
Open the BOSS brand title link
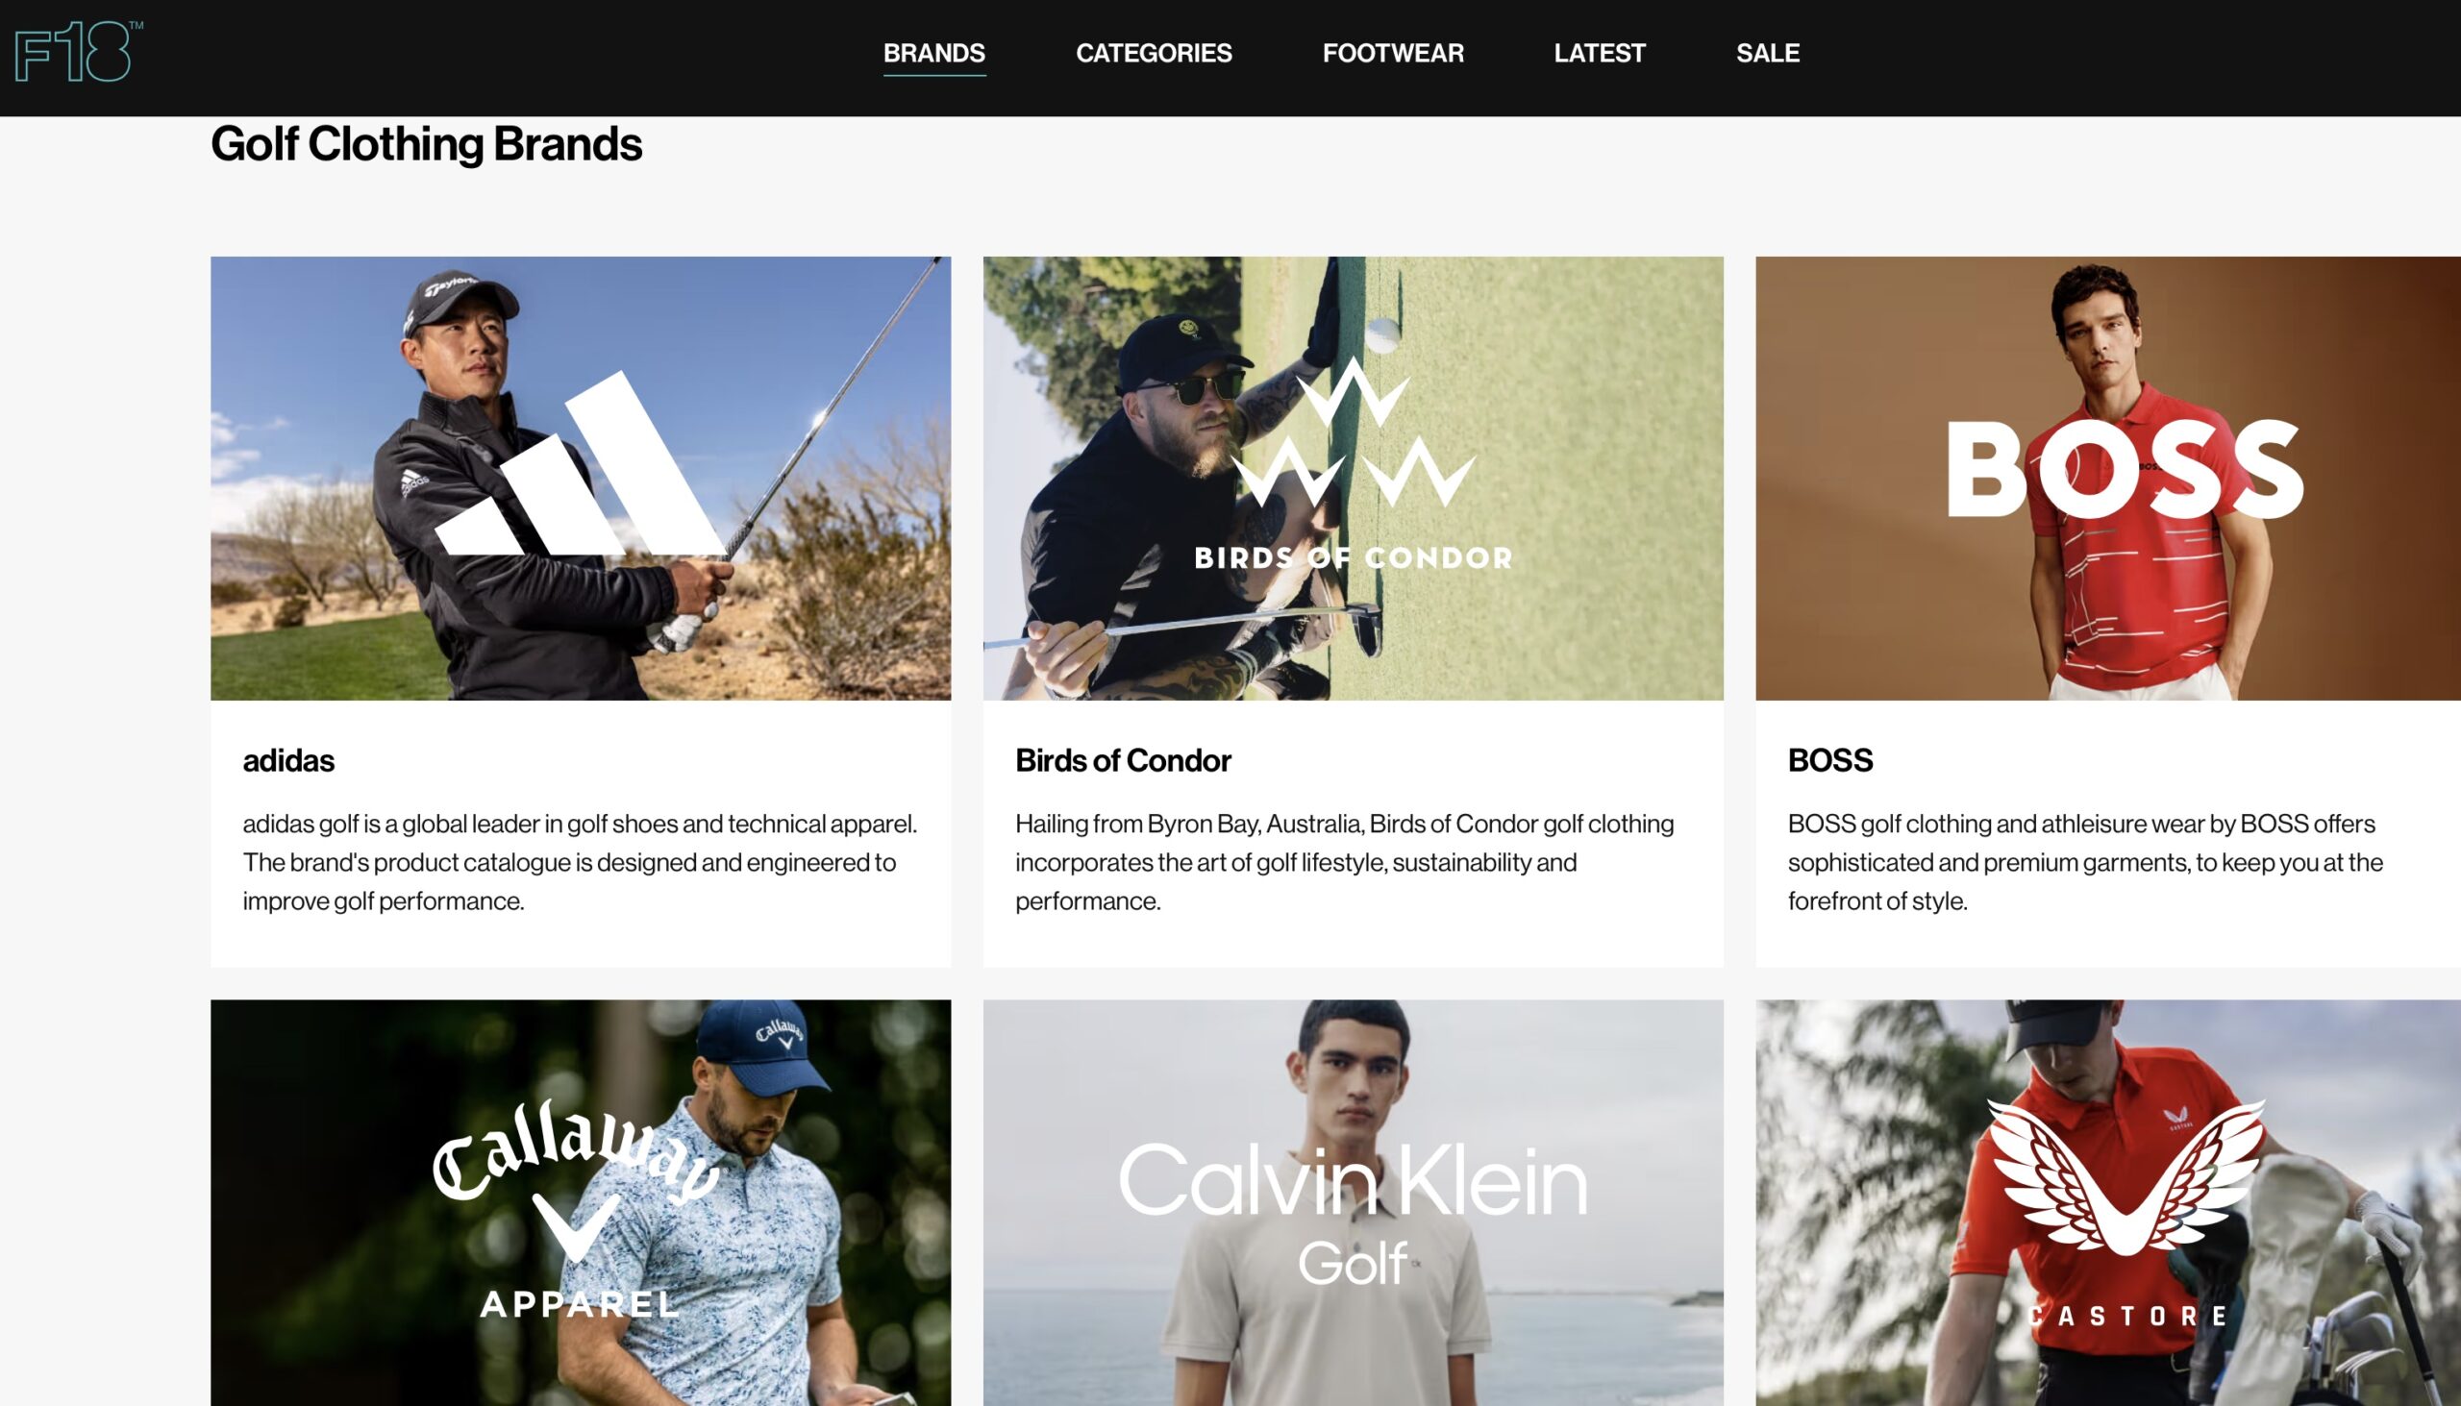(x=1829, y=760)
